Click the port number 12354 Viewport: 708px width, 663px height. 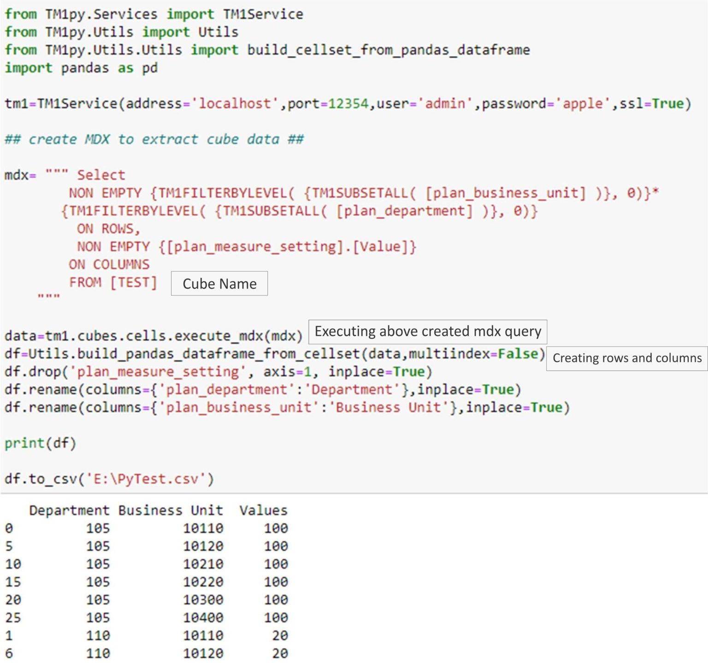pos(348,103)
